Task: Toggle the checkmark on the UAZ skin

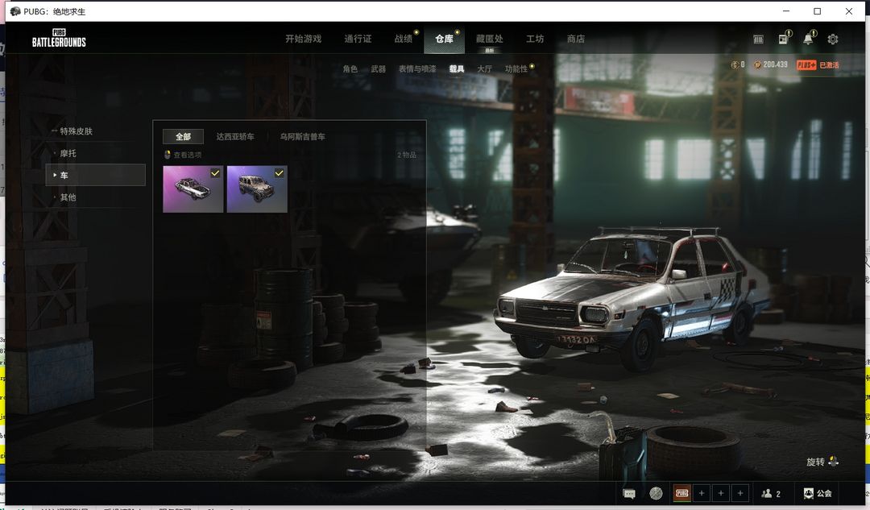Action: click(x=279, y=173)
